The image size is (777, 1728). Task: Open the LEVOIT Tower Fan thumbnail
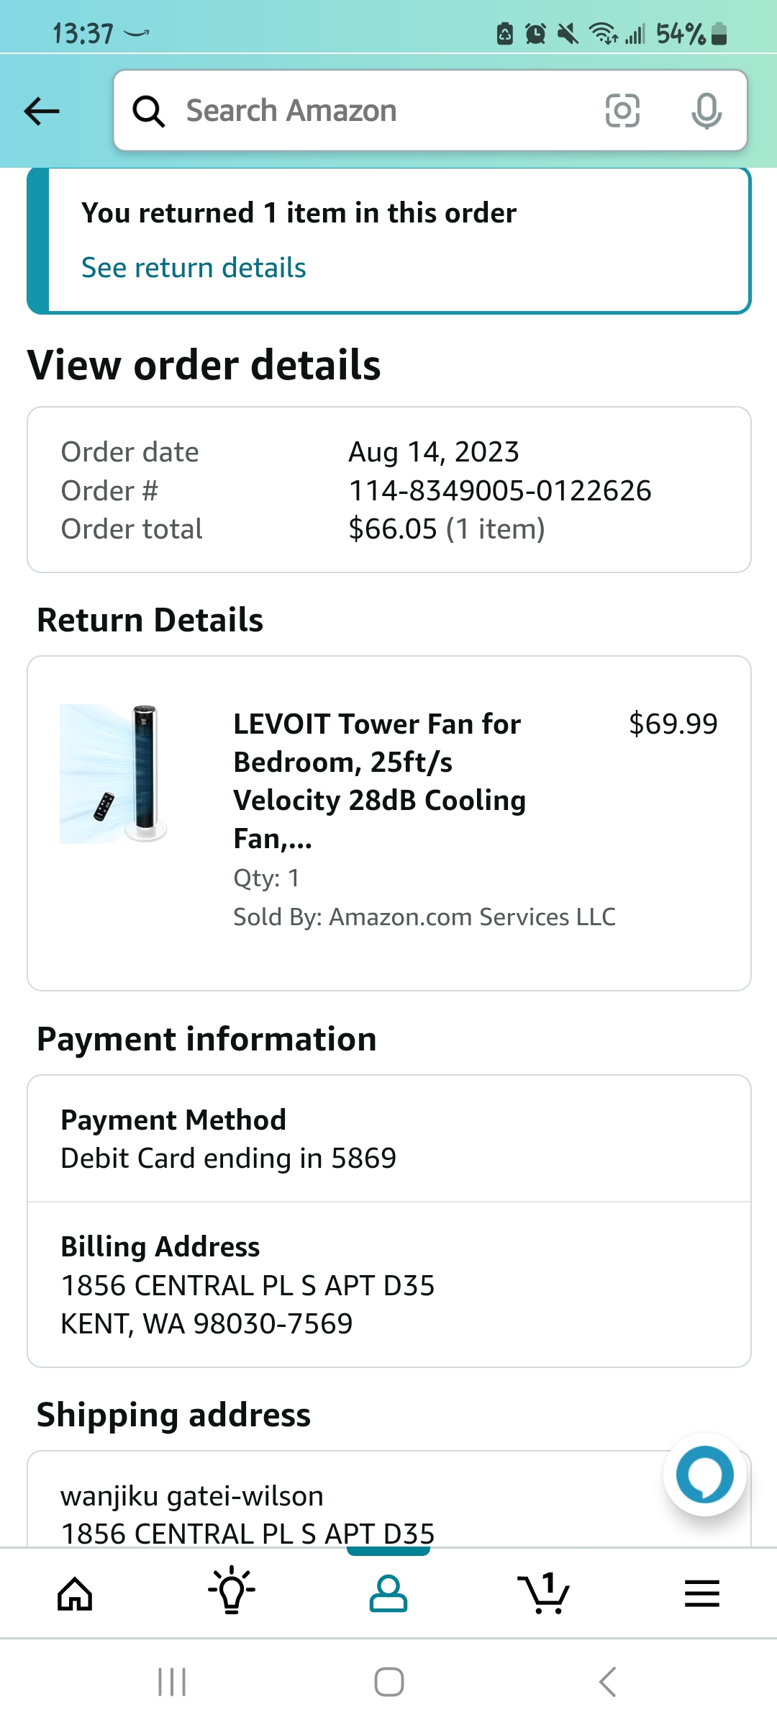(114, 774)
